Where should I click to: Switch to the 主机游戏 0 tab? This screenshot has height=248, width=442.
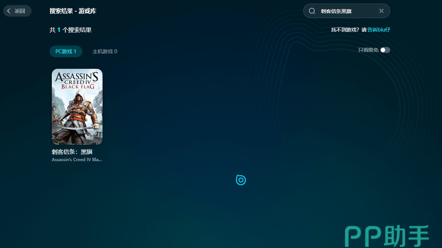coord(105,51)
